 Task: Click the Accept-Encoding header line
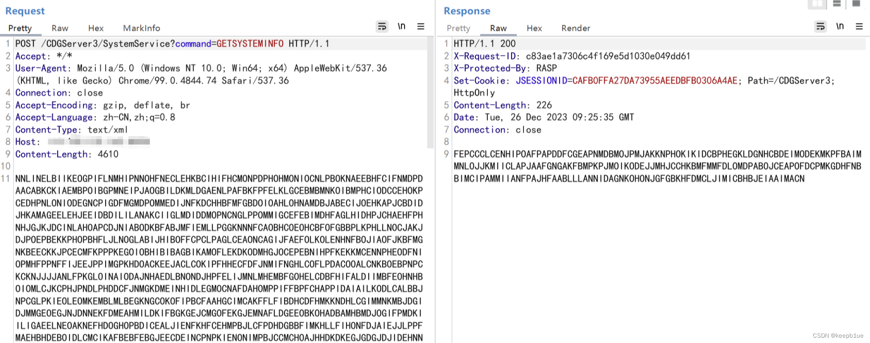point(103,105)
